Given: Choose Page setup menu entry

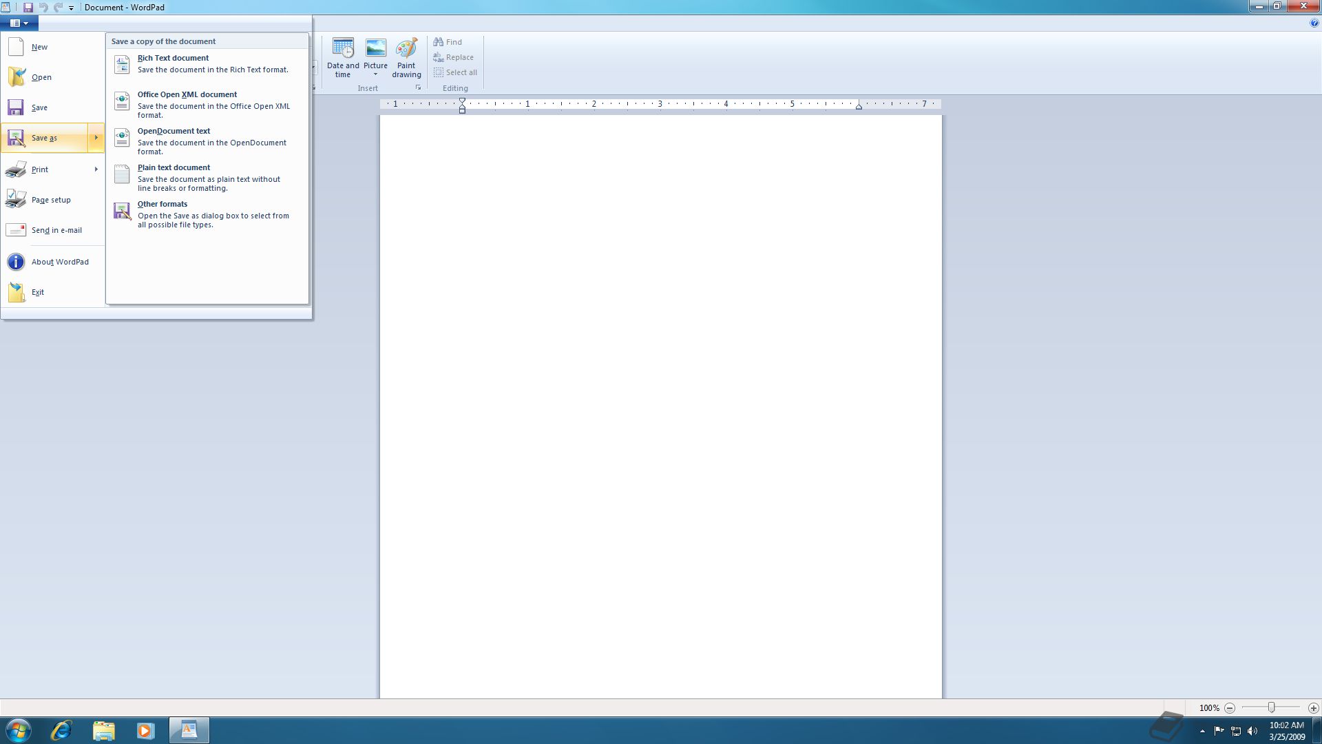Looking at the screenshot, I should [52, 200].
